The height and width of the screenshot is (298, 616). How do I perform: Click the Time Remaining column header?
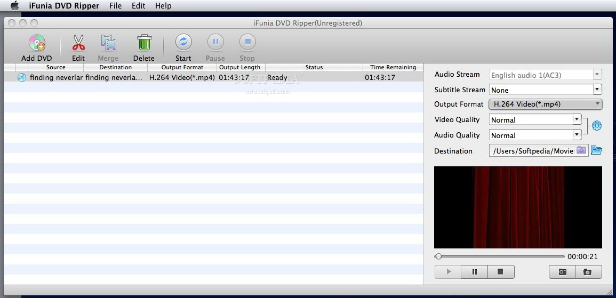click(393, 68)
